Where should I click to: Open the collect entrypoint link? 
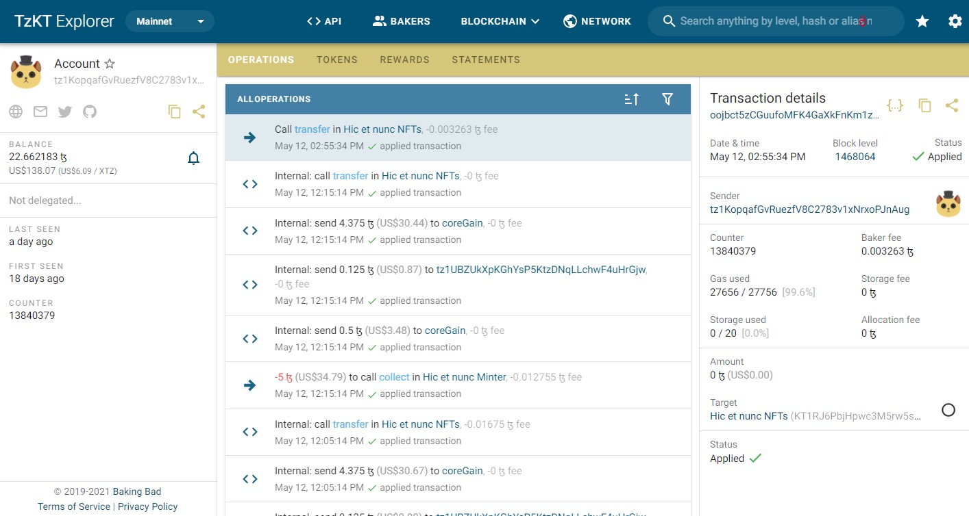pos(394,377)
